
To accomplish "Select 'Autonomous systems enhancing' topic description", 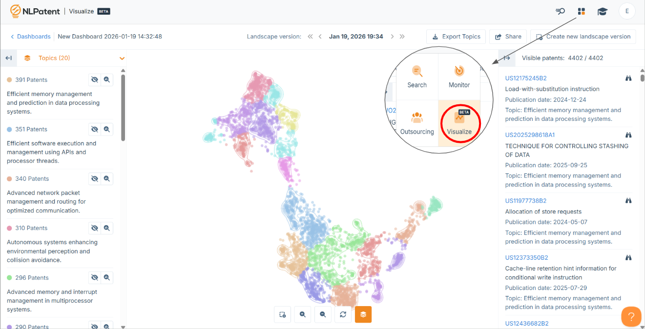I will click(x=52, y=251).
